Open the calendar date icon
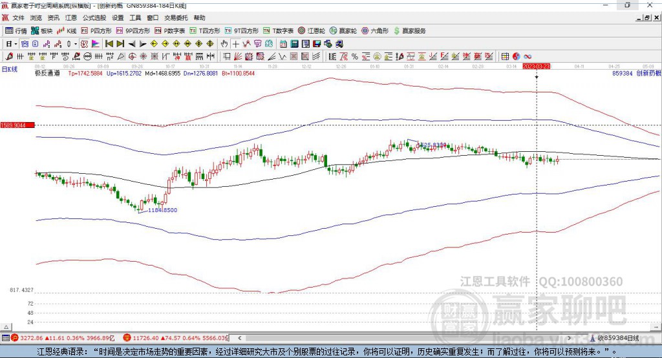Viewport: 662px width, 358px height. point(283,44)
